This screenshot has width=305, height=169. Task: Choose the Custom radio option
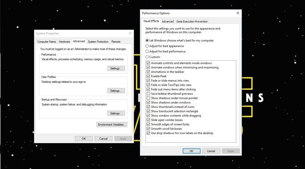pyautogui.click(x=147, y=57)
